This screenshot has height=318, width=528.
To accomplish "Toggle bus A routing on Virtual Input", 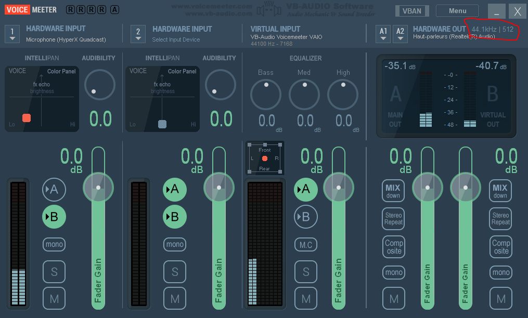I will [305, 190].
